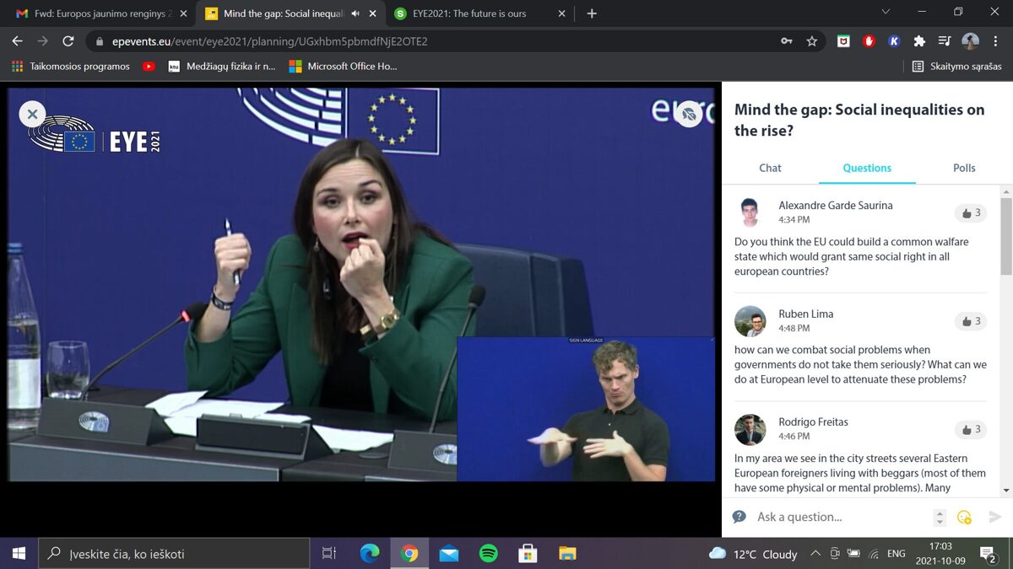Open the Polls tab
Viewport: 1013px width, 569px height.
point(964,168)
